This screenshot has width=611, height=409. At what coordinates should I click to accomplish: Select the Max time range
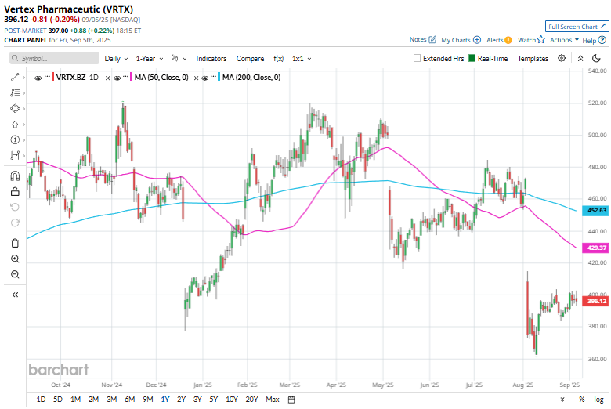(273, 400)
